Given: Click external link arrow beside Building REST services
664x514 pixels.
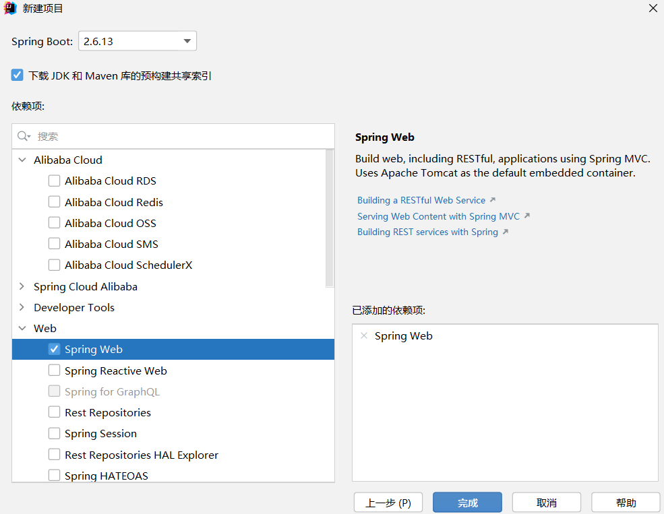Looking at the screenshot, I should (505, 232).
